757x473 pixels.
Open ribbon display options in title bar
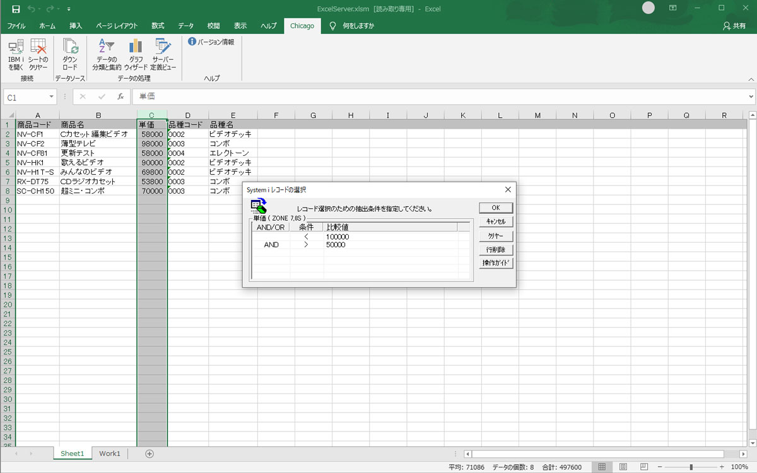[673, 8]
